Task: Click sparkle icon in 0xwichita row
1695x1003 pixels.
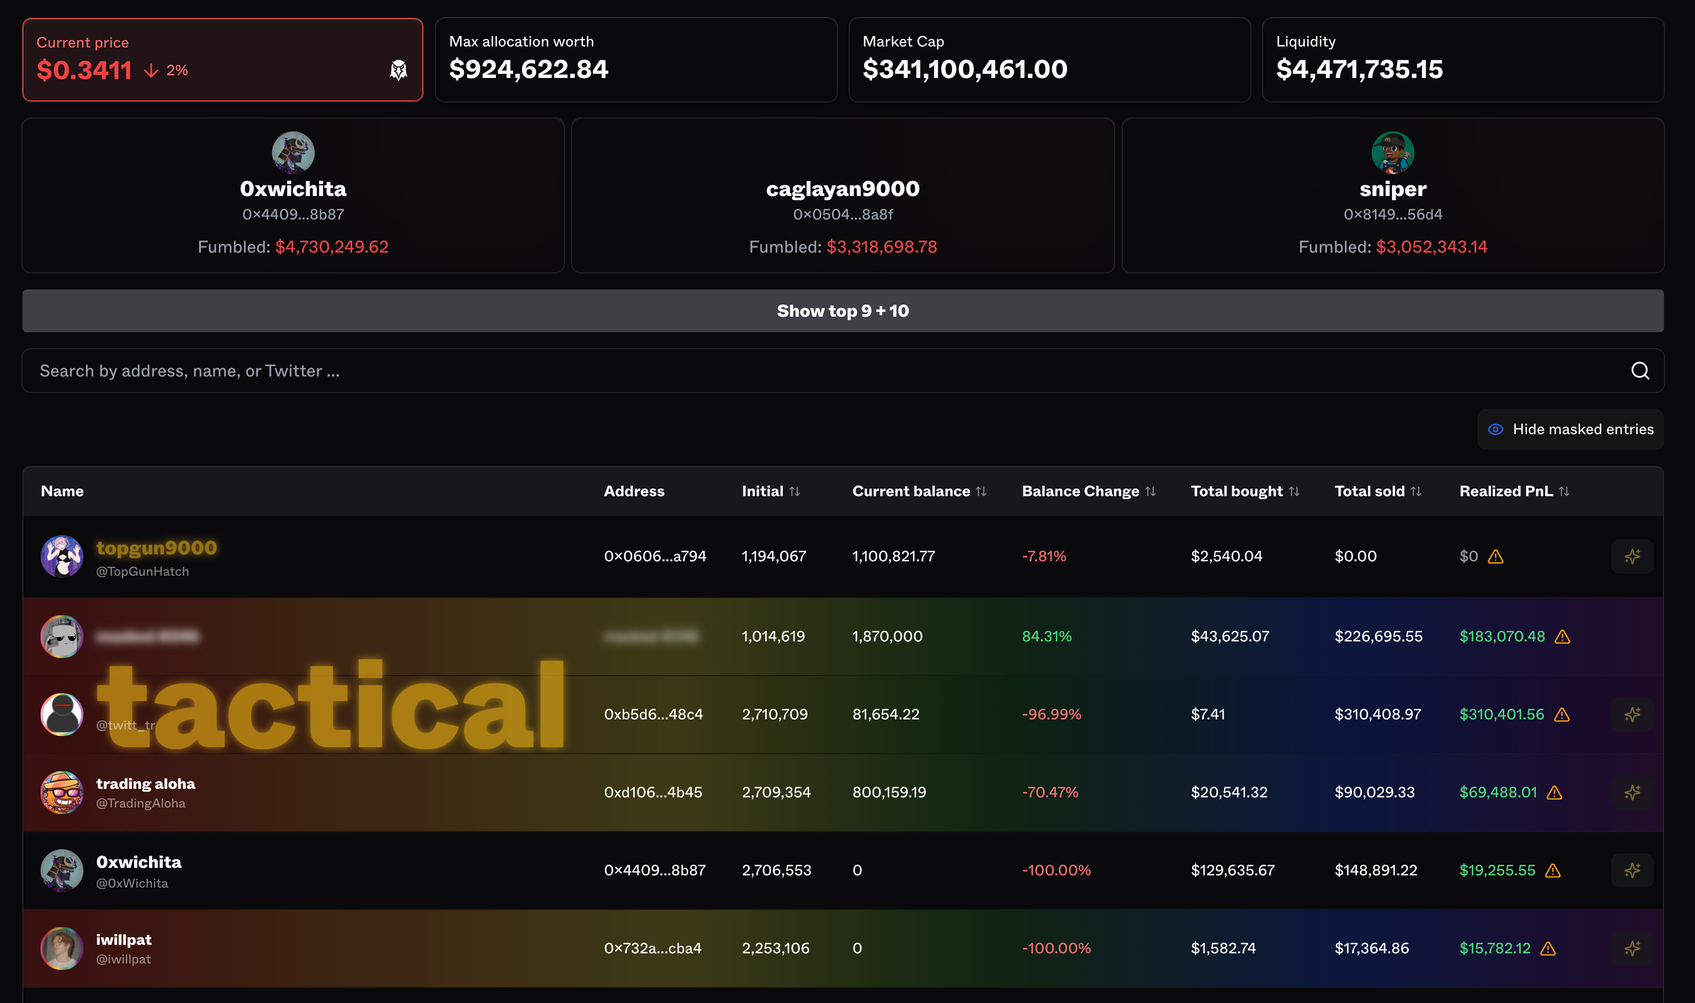Action: pyautogui.click(x=1631, y=871)
